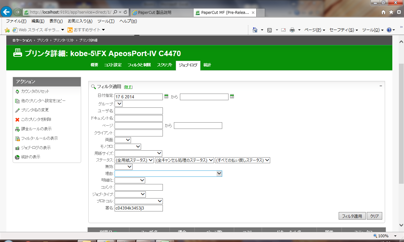Image resolution: width=404 pixels, height=242 pixels.
Task: Open the プロトコル dropdown
Action: pyautogui.click(x=139, y=201)
